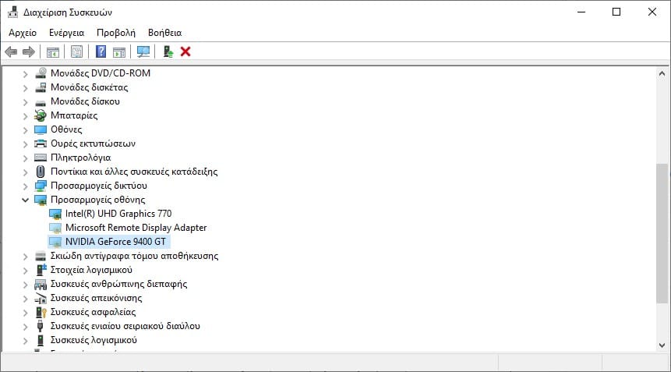Click the security key icon beside Συσκευές ασφαλείας
The image size is (671, 372).
click(41, 312)
